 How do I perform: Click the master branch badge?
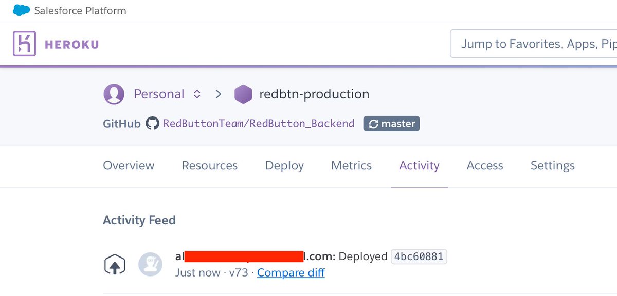[392, 124]
